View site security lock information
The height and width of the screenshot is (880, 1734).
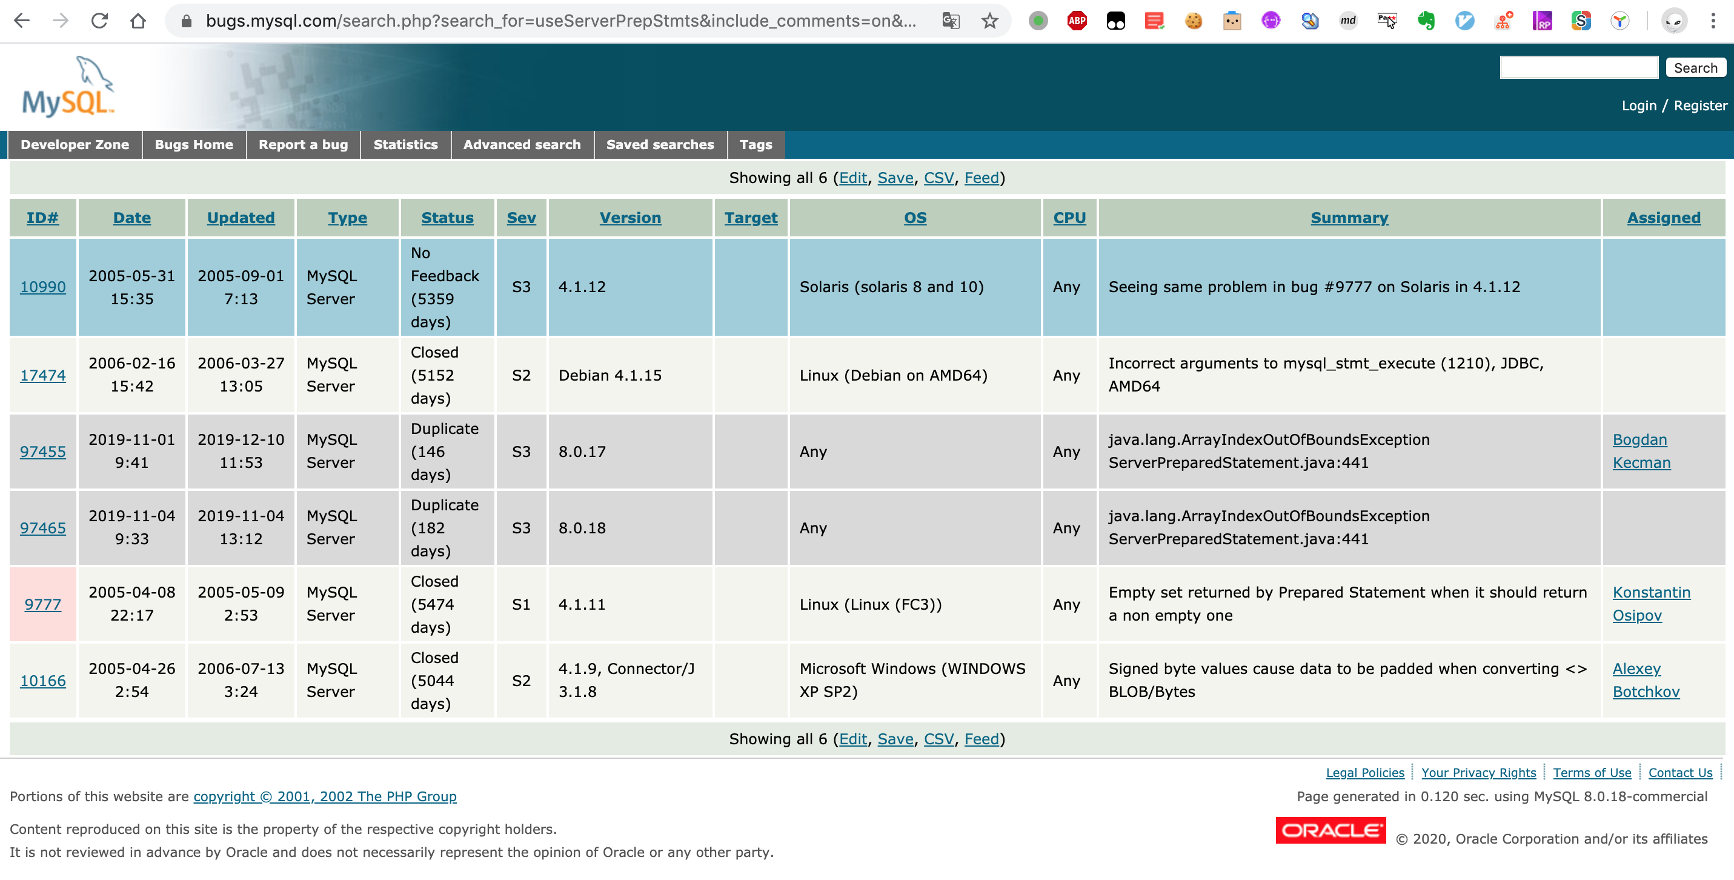point(187,21)
